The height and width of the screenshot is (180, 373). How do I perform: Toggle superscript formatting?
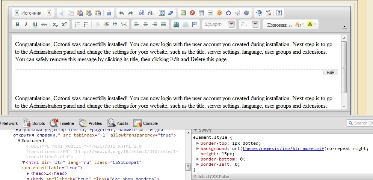coord(64,24)
